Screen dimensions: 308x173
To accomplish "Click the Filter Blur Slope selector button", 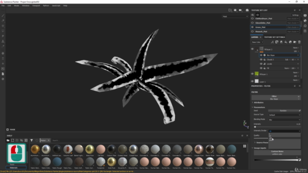I will 276,98.
